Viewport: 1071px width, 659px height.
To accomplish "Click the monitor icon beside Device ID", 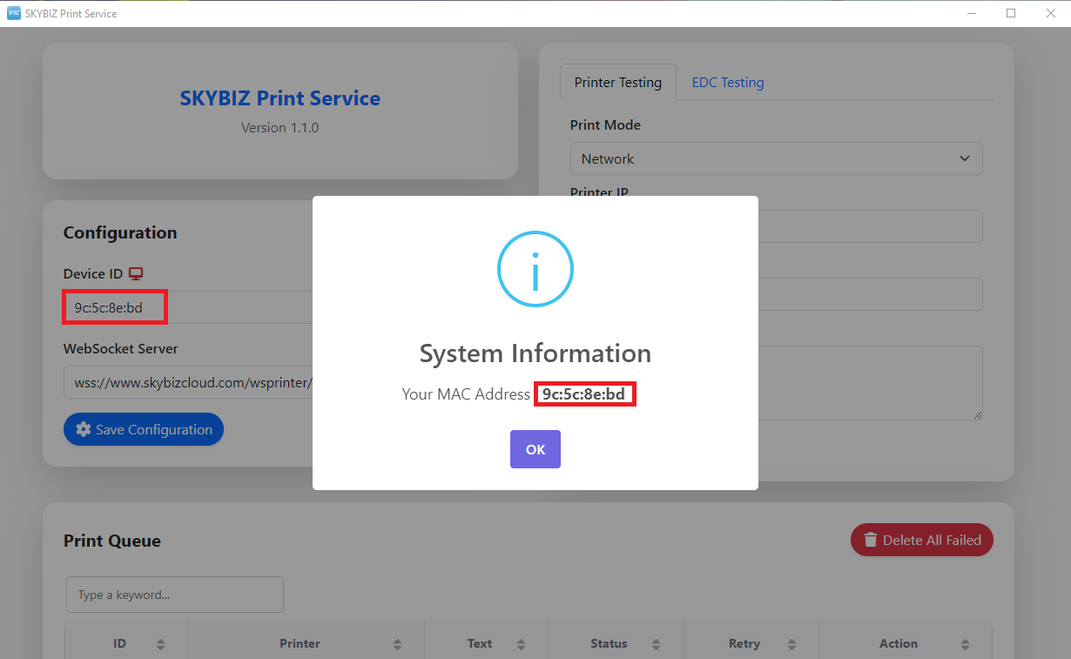I will click(x=136, y=274).
